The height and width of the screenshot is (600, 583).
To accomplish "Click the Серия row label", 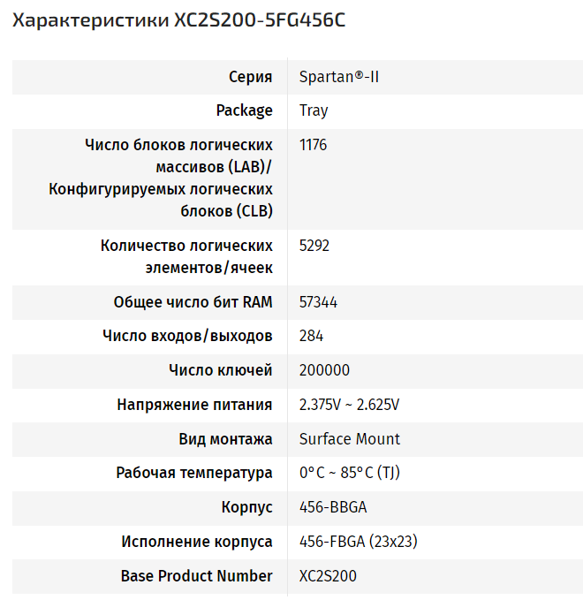I will click(x=250, y=77).
